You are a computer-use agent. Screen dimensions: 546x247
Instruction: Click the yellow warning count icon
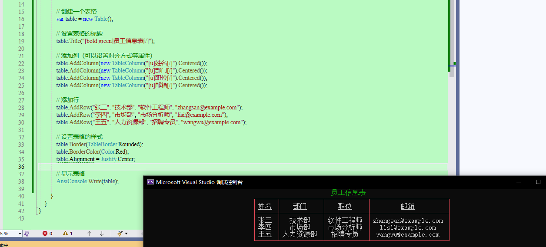[65, 234]
